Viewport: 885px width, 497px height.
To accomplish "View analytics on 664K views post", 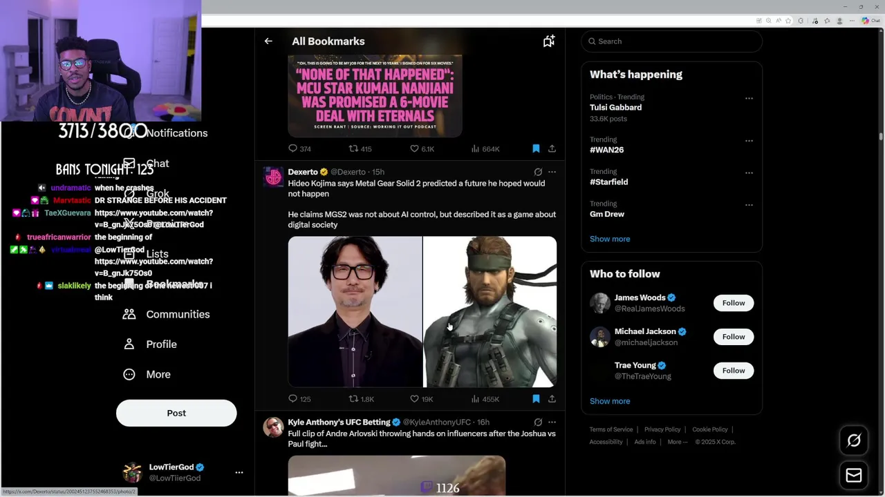I will 475,148.
